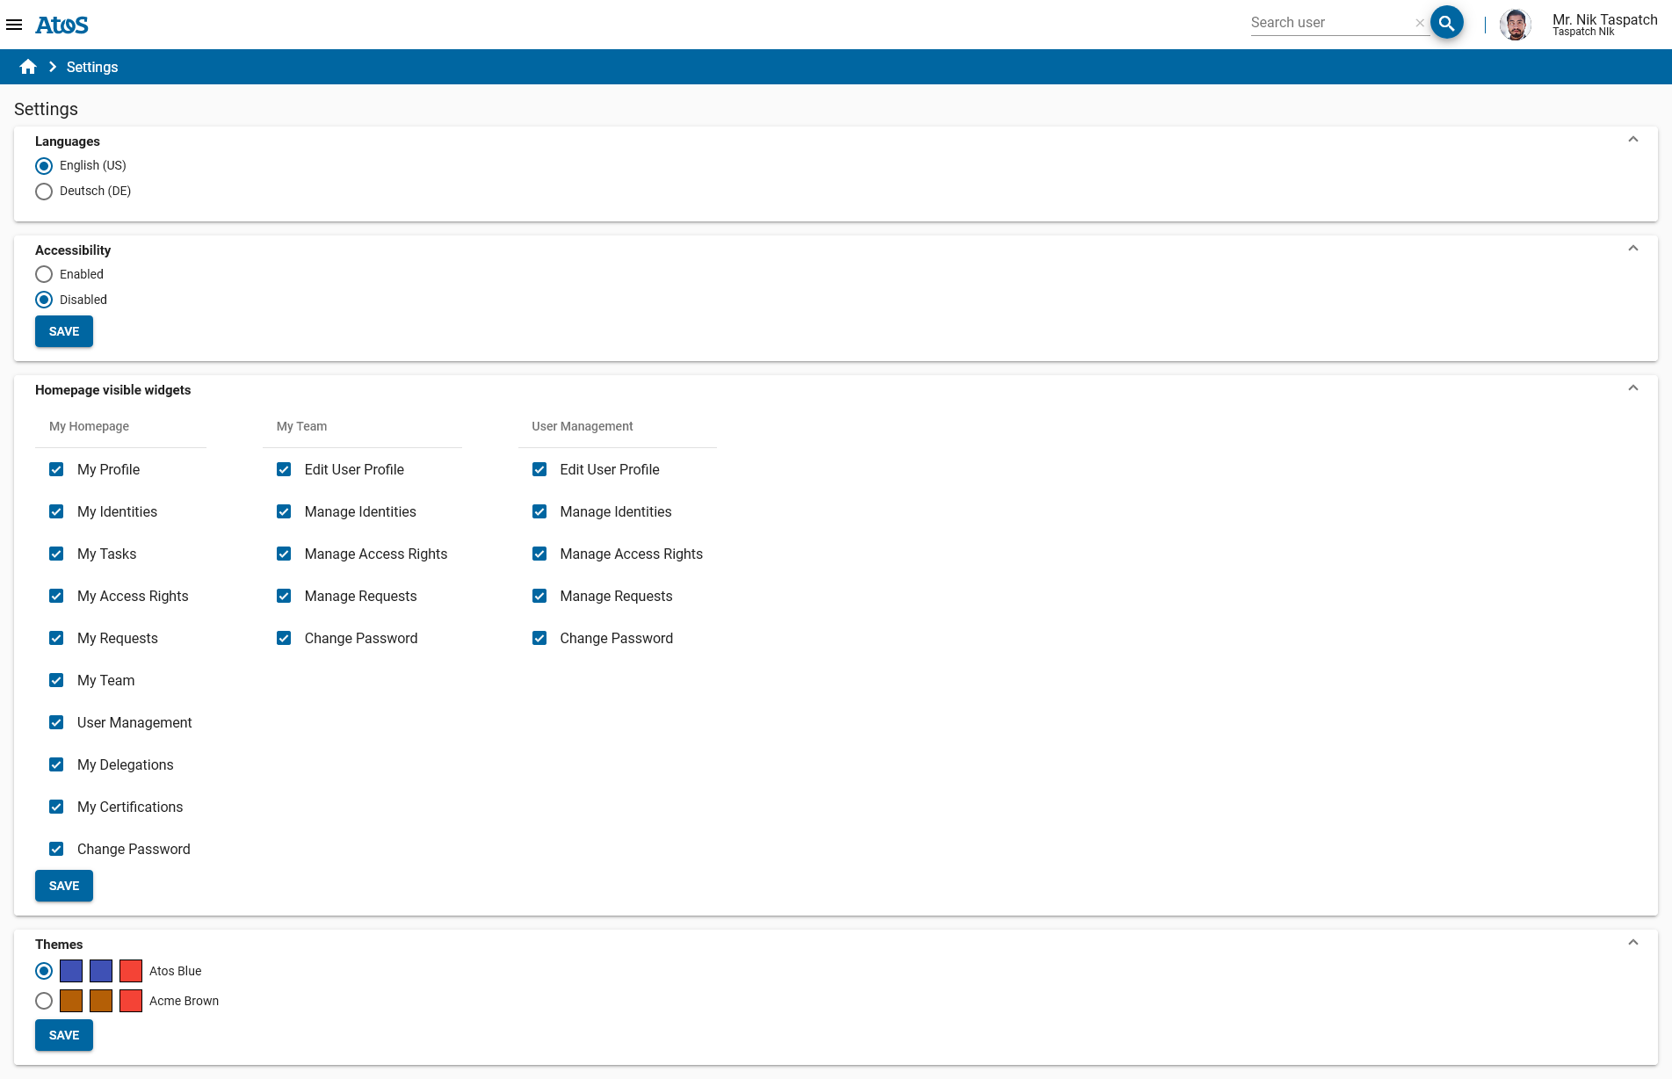Uncheck My Tasks widget checkbox
The width and height of the screenshot is (1672, 1079).
pyautogui.click(x=56, y=554)
